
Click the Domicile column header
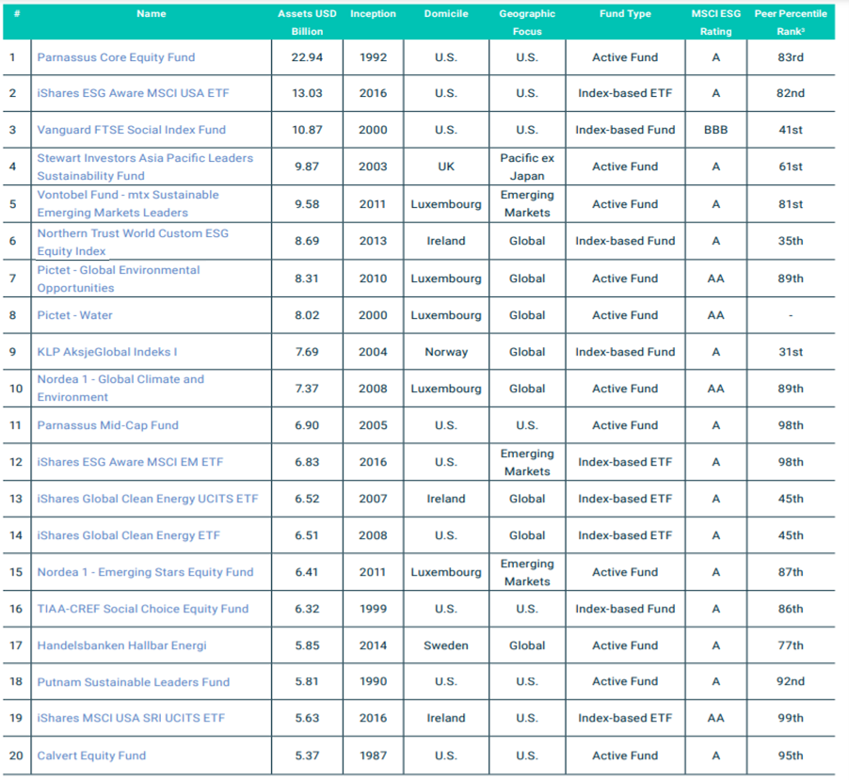pyautogui.click(x=446, y=14)
